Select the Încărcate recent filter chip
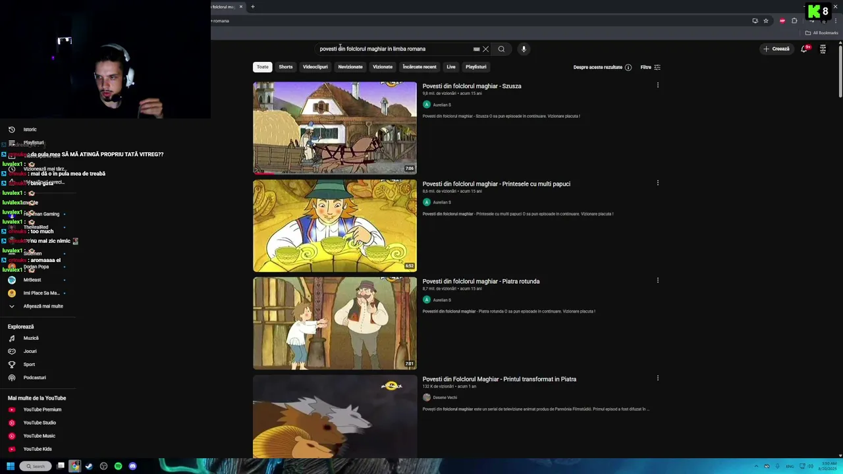 point(420,66)
